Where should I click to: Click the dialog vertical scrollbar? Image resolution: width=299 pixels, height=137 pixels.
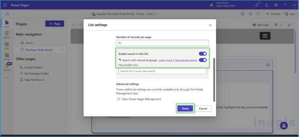214,80
